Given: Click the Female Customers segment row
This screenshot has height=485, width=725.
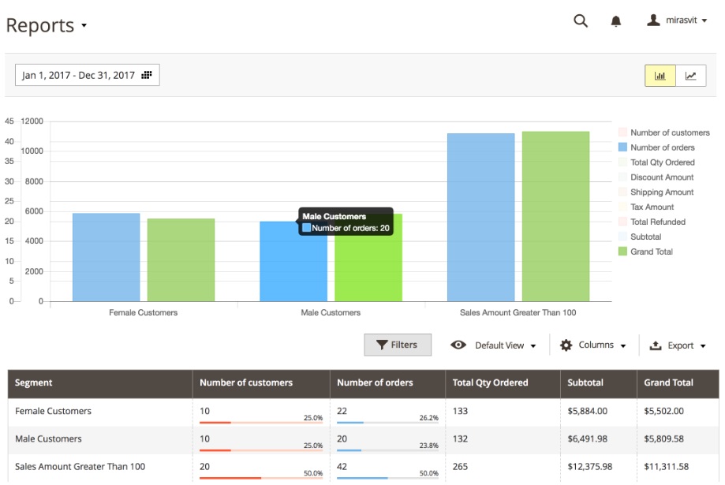Looking at the screenshot, I should tap(53, 411).
